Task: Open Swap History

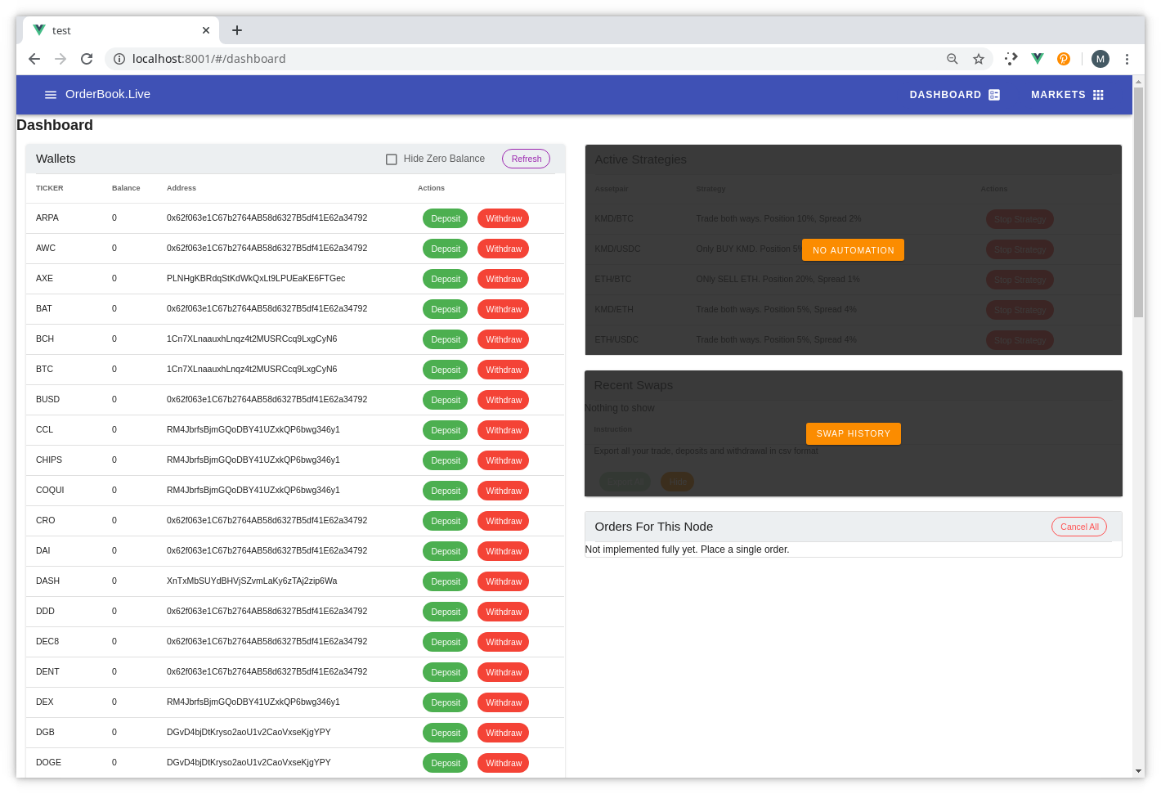Action: coord(853,433)
